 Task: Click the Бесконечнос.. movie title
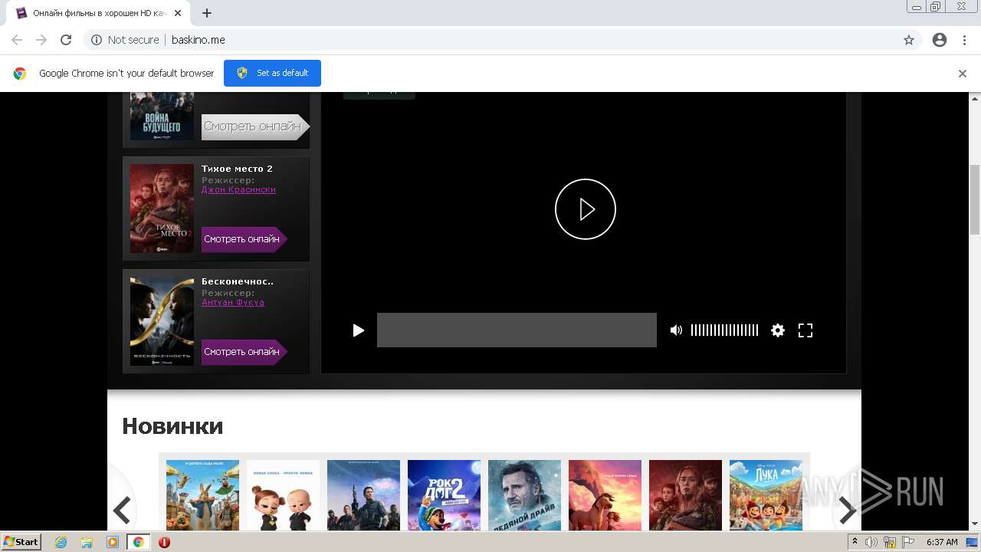tap(238, 281)
